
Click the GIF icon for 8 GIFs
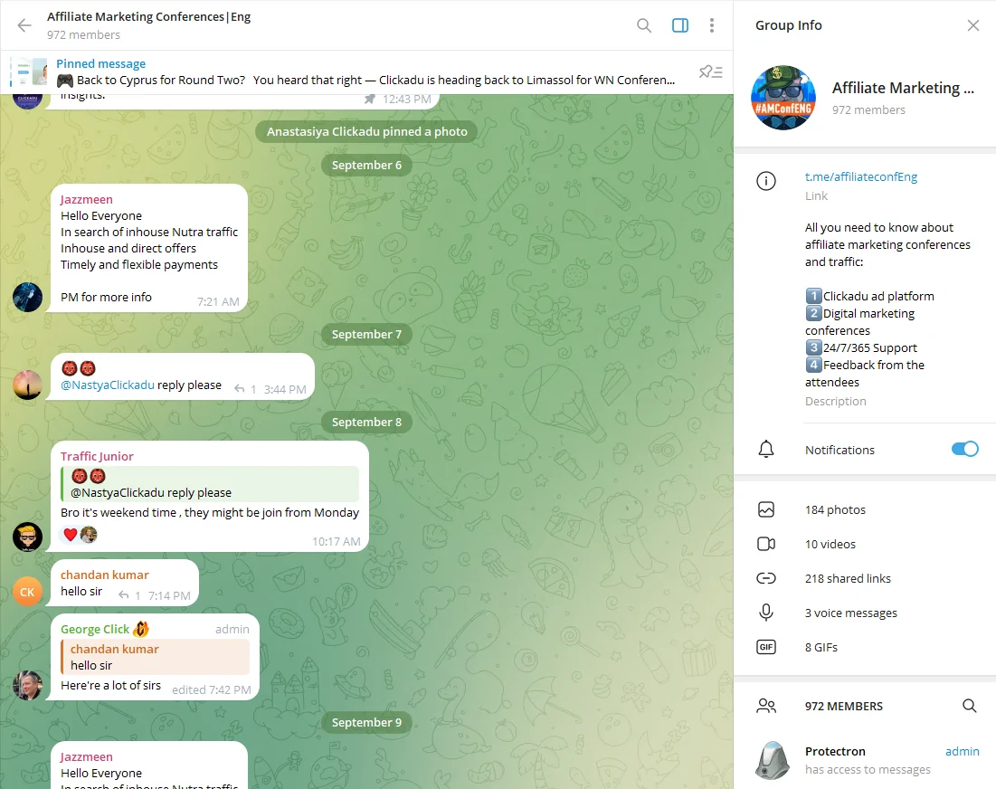click(766, 647)
